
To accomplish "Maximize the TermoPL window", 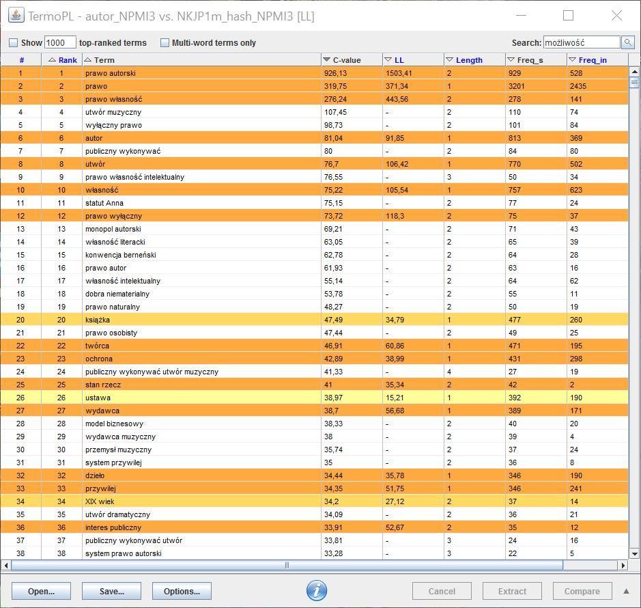I will pos(568,16).
